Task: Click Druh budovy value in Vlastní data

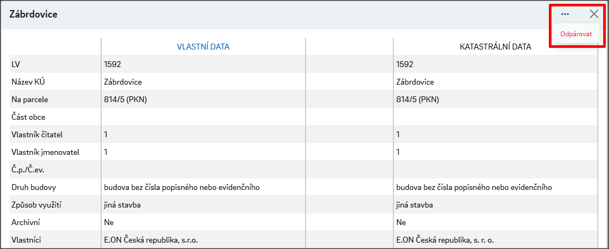Action: click(182, 187)
